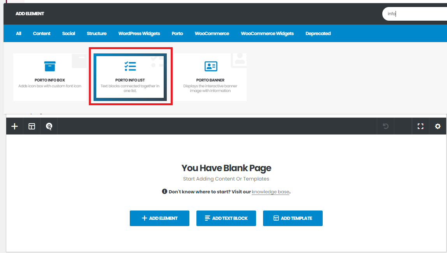
Task: Click the blue Add Element button
Action: [x=160, y=218]
